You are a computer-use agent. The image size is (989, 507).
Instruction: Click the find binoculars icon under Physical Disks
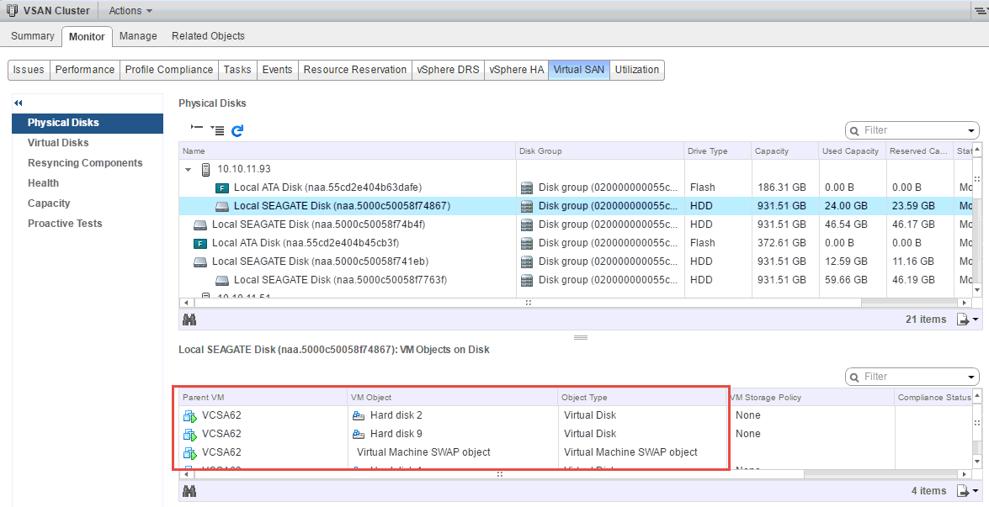[x=189, y=320]
